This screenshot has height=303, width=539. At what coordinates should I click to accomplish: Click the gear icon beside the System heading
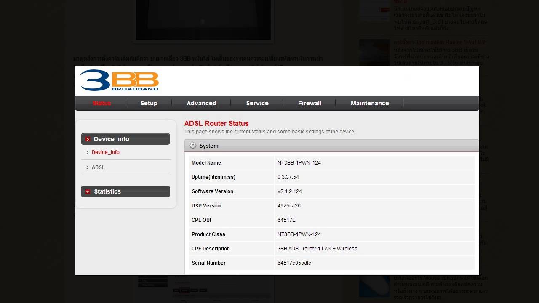[x=192, y=146]
